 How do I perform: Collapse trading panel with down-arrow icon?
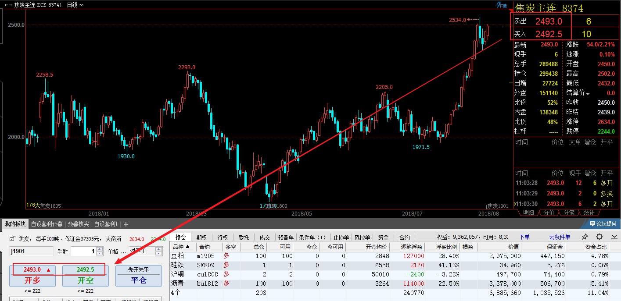tap(613, 237)
